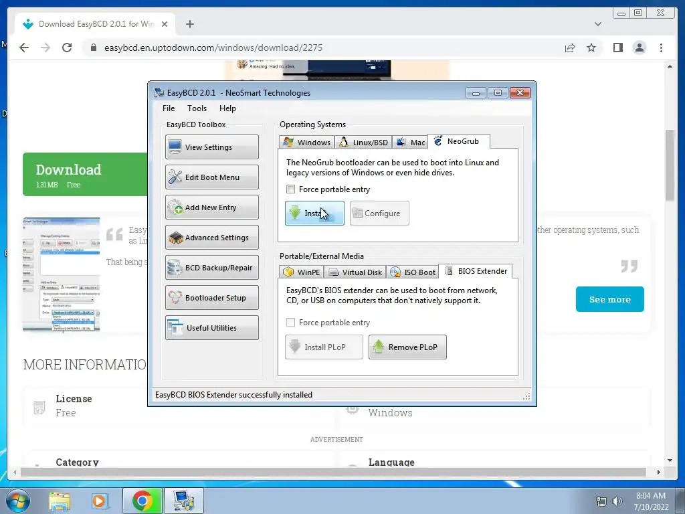
Task: Click the EasyBCD title bar app icon
Action: click(159, 92)
